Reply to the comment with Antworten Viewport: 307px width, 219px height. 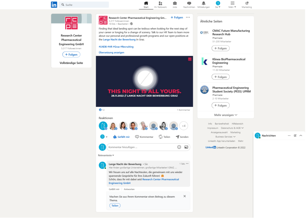tap(129, 189)
